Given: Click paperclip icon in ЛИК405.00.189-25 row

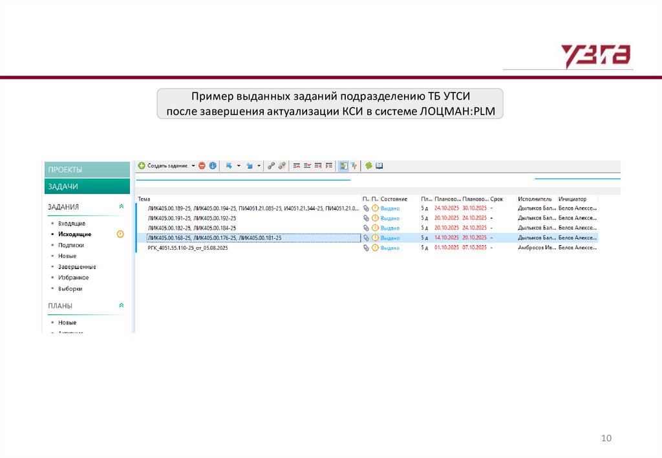Looking at the screenshot, I should pos(366,208).
